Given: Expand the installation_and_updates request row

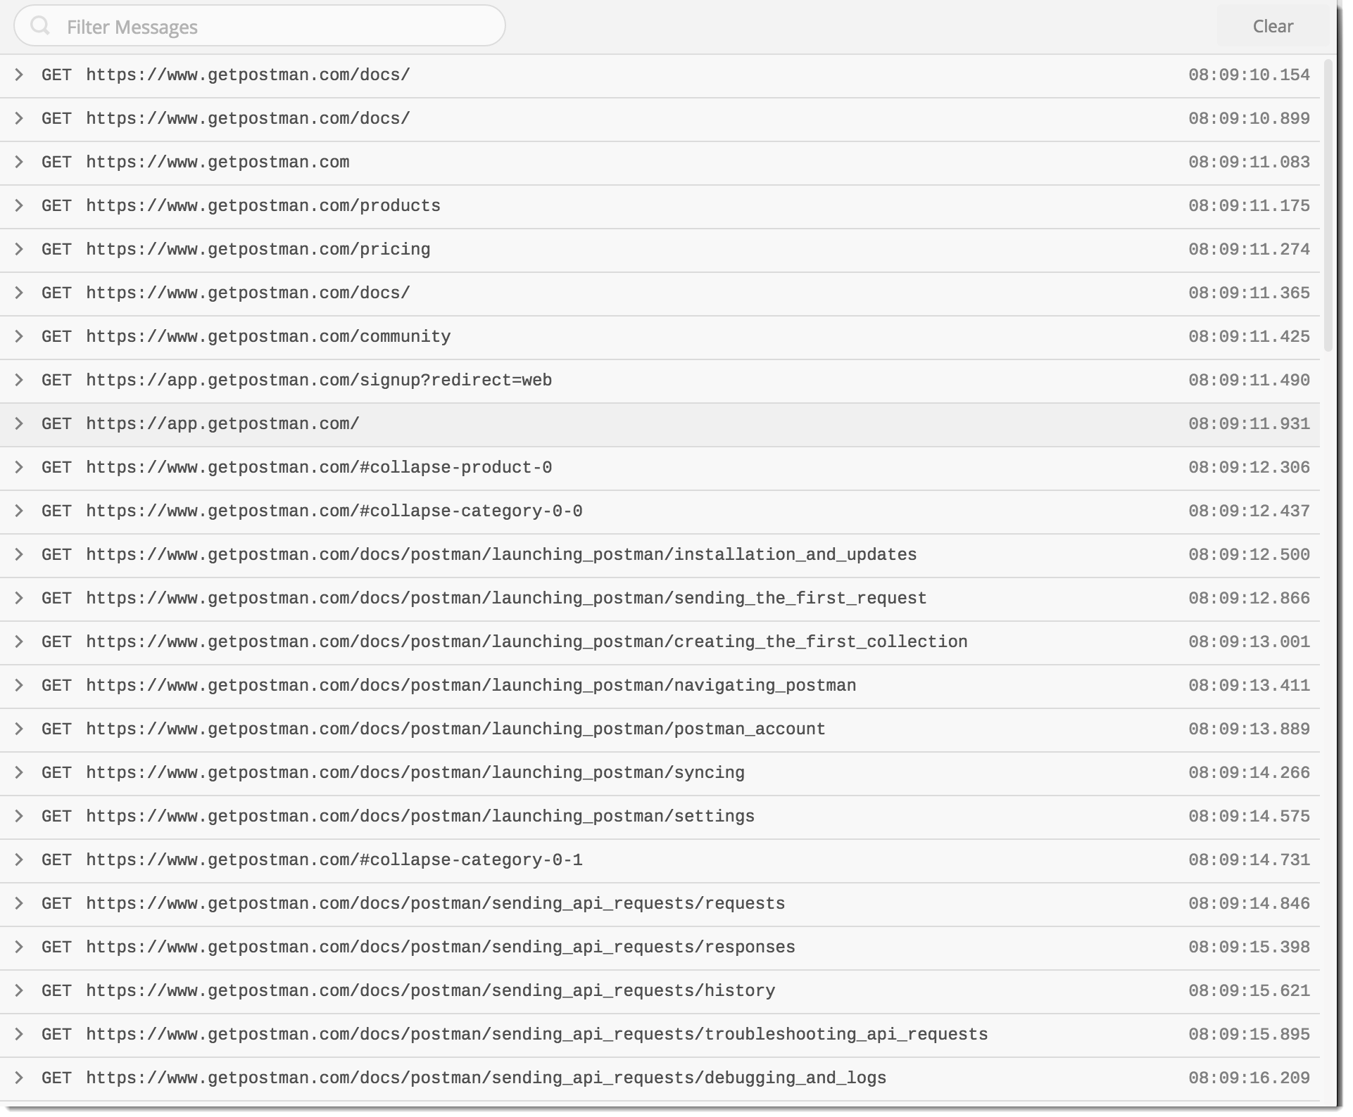Looking at the screenshot, I should pos(19,554).
